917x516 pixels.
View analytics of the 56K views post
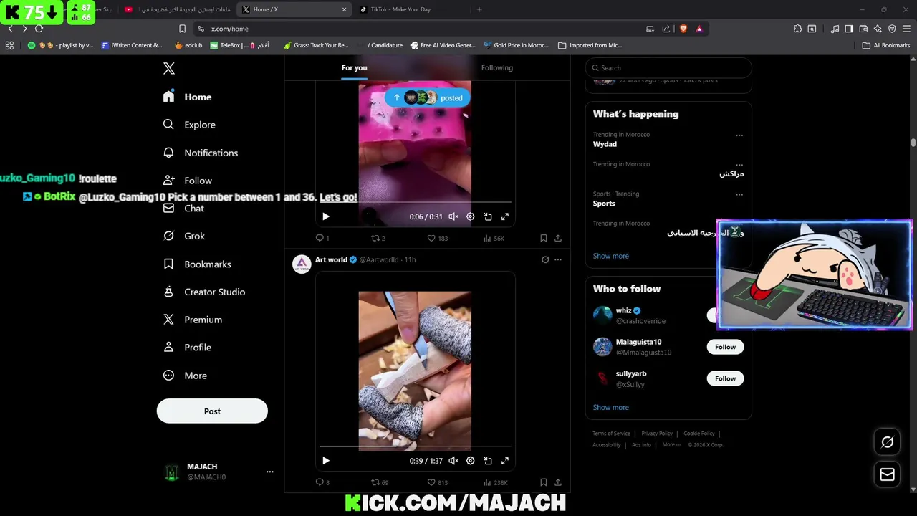click(x=494, y=238)
